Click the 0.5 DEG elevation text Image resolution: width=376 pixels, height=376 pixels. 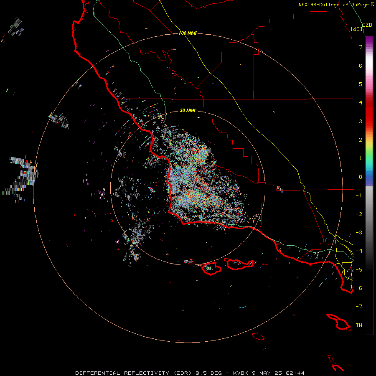pos(210,373)
